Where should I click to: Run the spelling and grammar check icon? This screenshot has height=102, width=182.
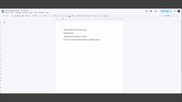(20, 16)
